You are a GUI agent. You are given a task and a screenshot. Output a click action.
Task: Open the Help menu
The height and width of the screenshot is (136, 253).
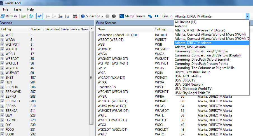pyautogui.click(x=30, y=9)
